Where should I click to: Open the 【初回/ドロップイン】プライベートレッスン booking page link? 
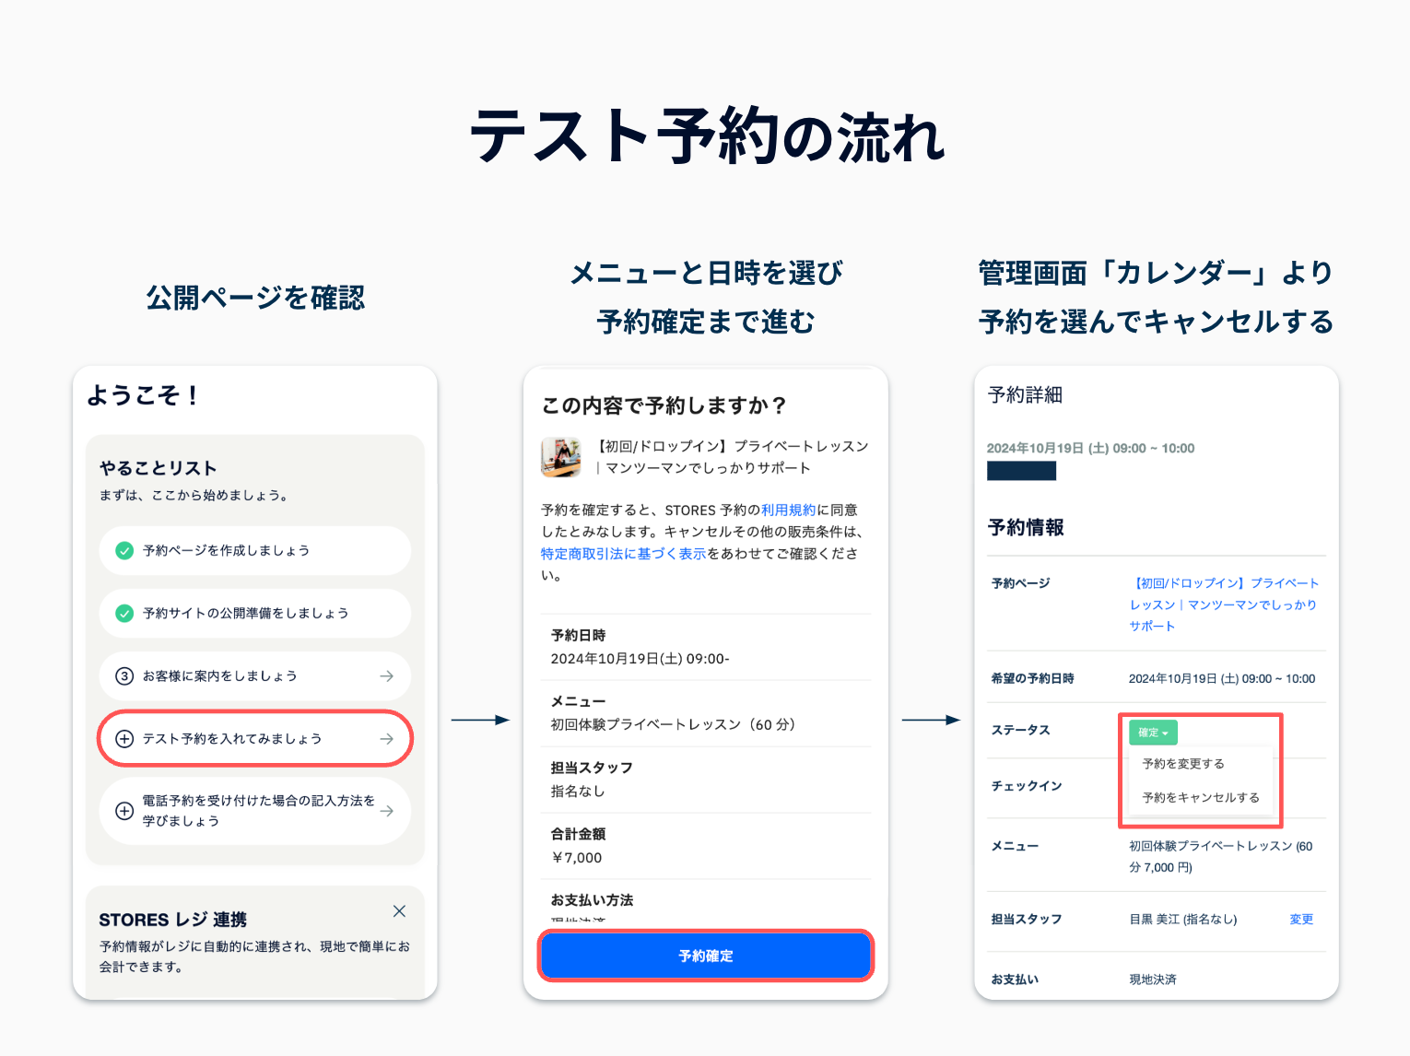tap(1225, 604)
